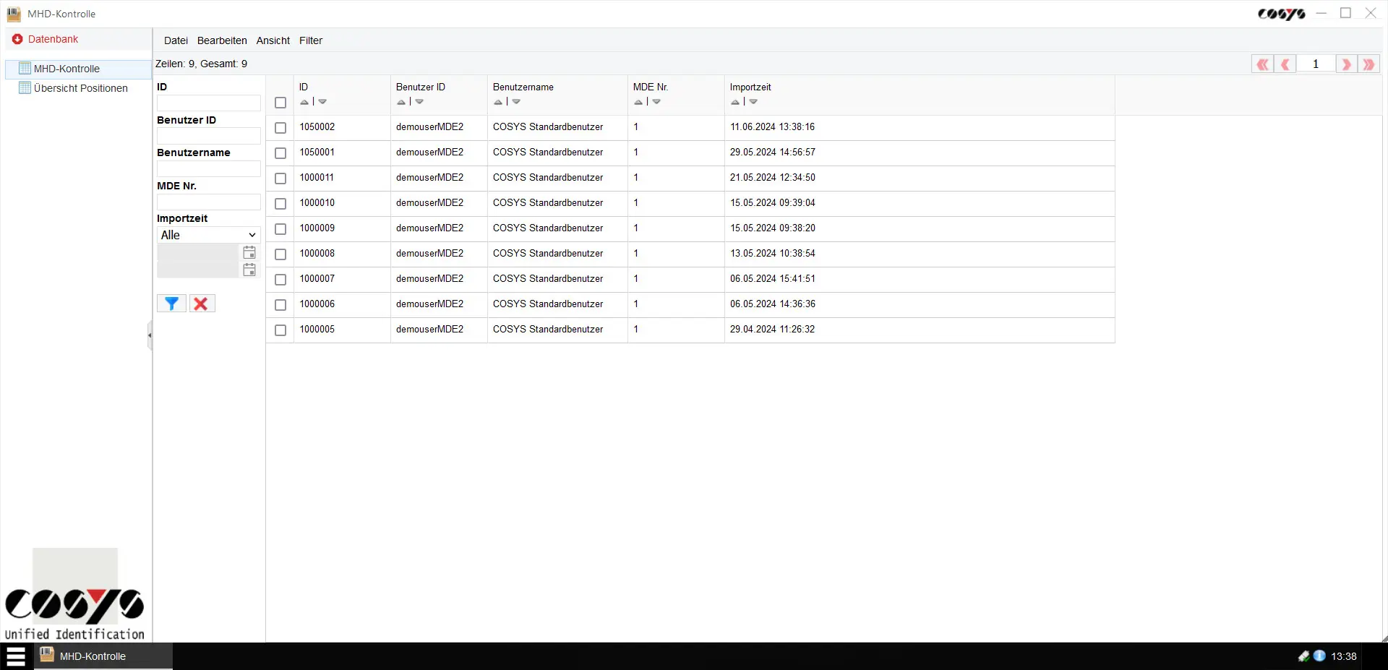Clear filter with red X icon
Image resolution: width=1388 pixels, height=670 pixels.
(x=202, y=304)
